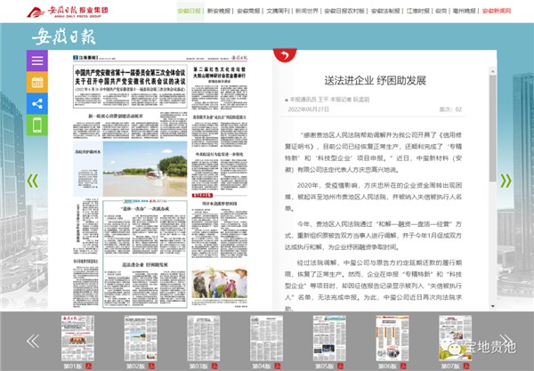Open the 第04版 page thumbnail
The height and width of the screenshot is (371, 534).
(266, 338)
